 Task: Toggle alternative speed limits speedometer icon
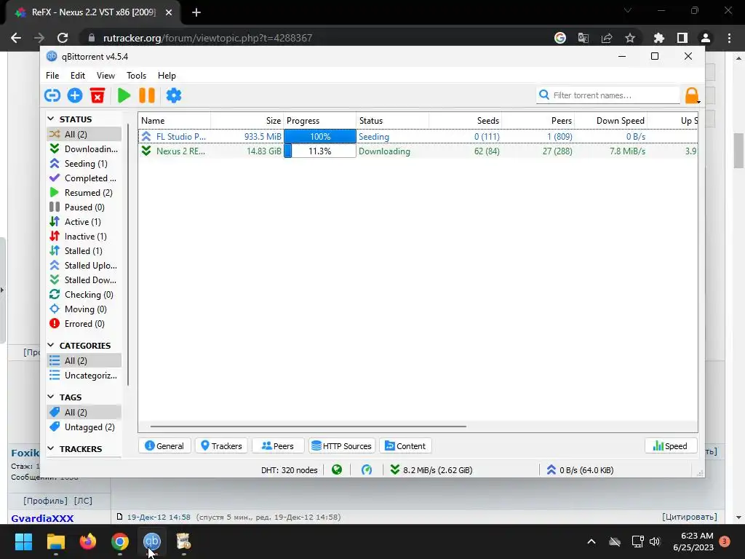point(367,469)
